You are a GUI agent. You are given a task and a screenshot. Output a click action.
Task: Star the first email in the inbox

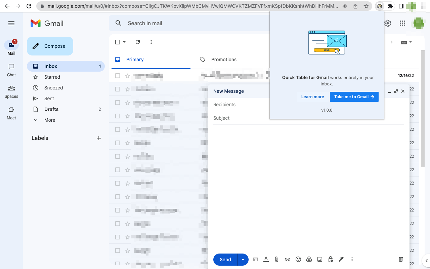point(127,76)
